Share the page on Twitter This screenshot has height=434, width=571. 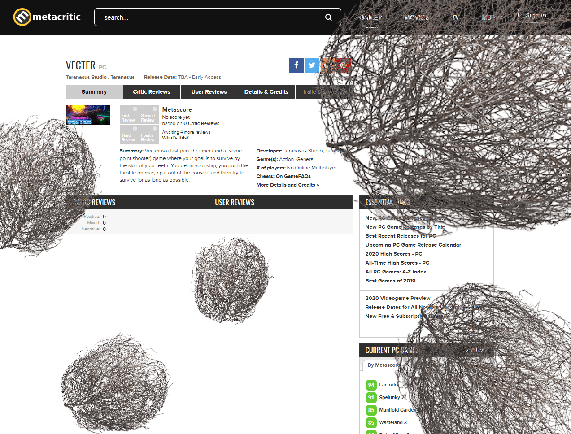pos(312,65)
